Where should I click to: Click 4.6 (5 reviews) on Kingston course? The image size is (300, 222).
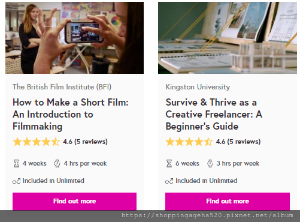pos(238,142)
